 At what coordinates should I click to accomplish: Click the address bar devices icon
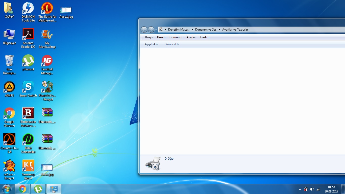point(161,30)
